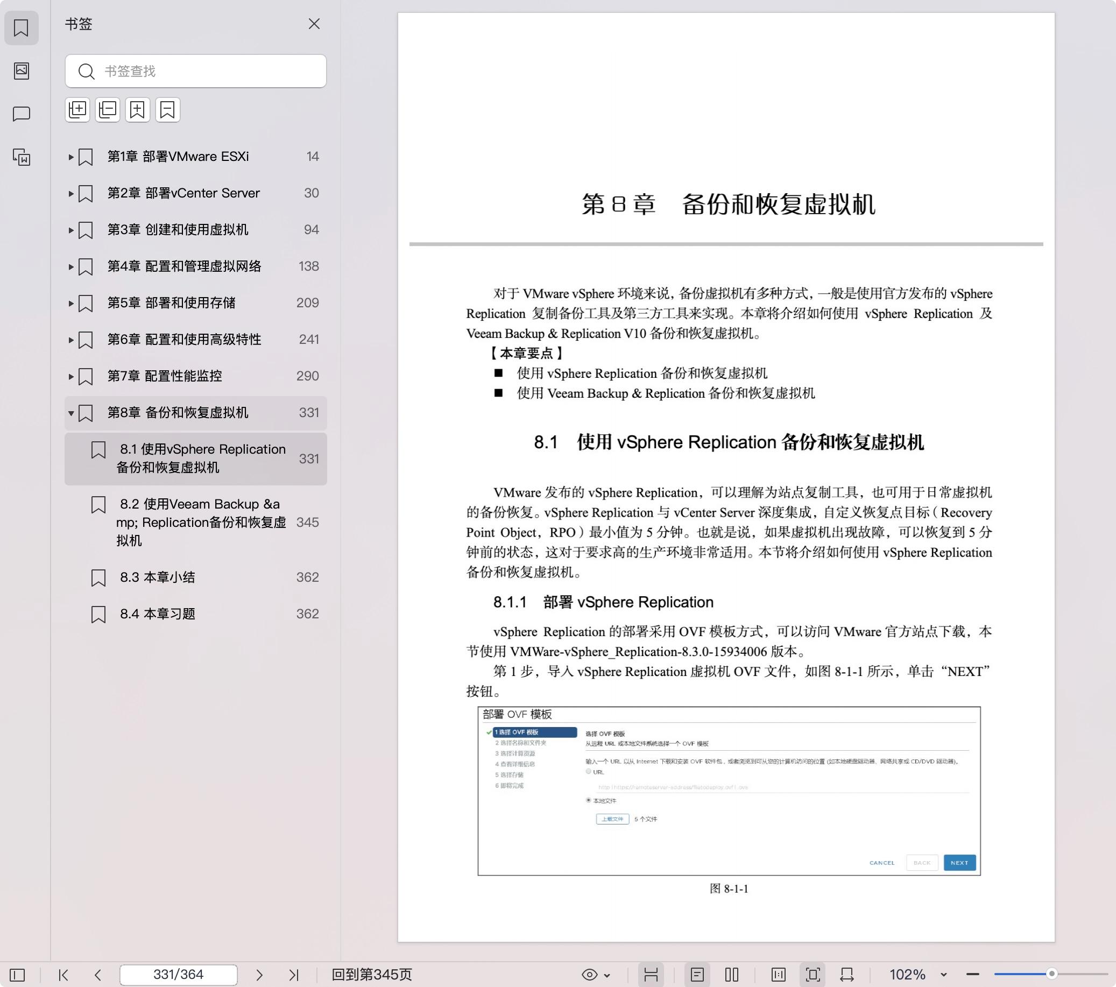This screenshot has width=1116, height=987.
Task: Open the eye reading-mode dropdown
Action: tap(596, 975)
